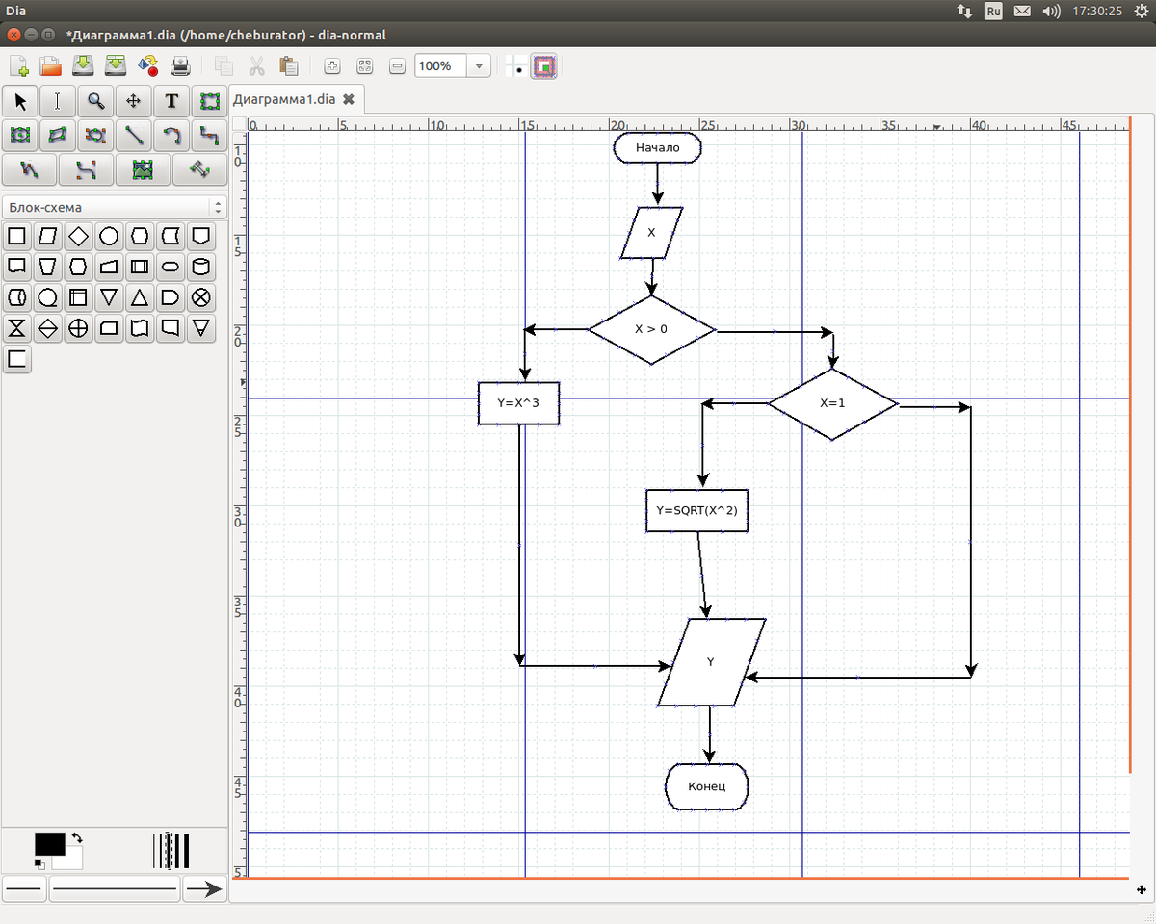Click the Zoom in button

(x=332, y=66)
